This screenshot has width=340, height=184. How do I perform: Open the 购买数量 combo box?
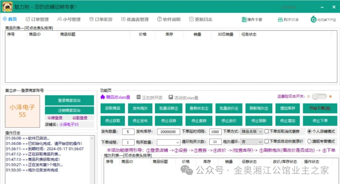168,142
